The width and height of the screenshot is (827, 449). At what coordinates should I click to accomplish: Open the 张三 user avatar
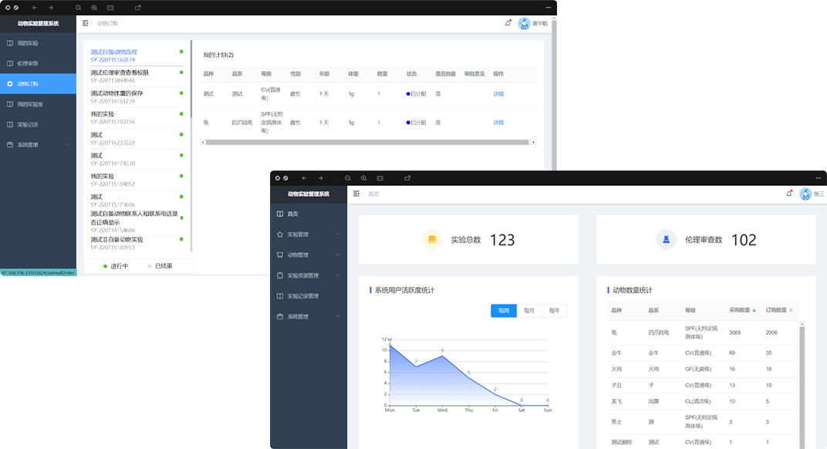point(805,194)
